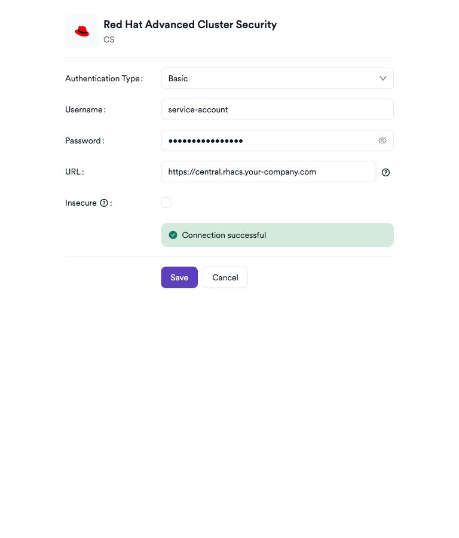Click the Connection successful banner
The image size is (459, 538).
point(277,235)
